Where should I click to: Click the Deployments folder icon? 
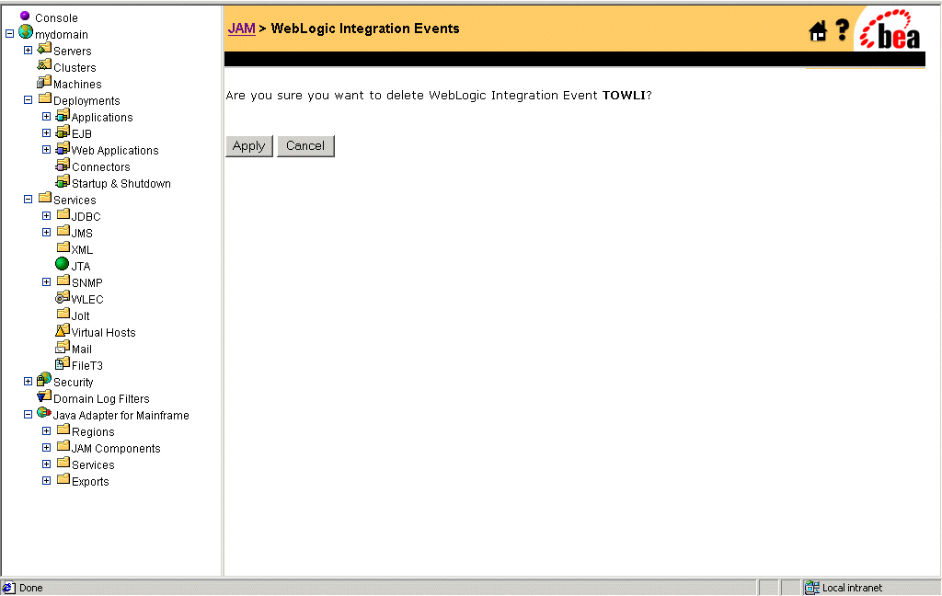45,97
